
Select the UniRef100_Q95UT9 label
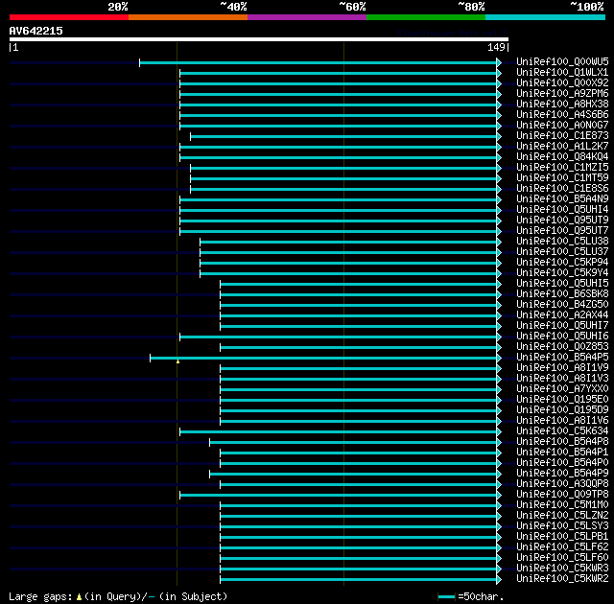coord(562,221)
